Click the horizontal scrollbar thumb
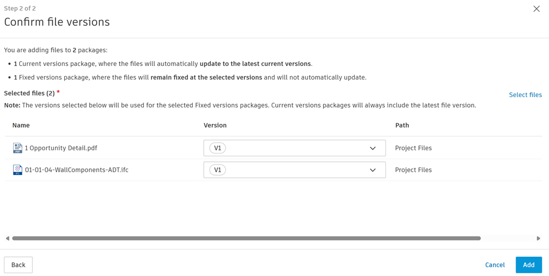The image size is (549, 276). [x=246, y=238]
